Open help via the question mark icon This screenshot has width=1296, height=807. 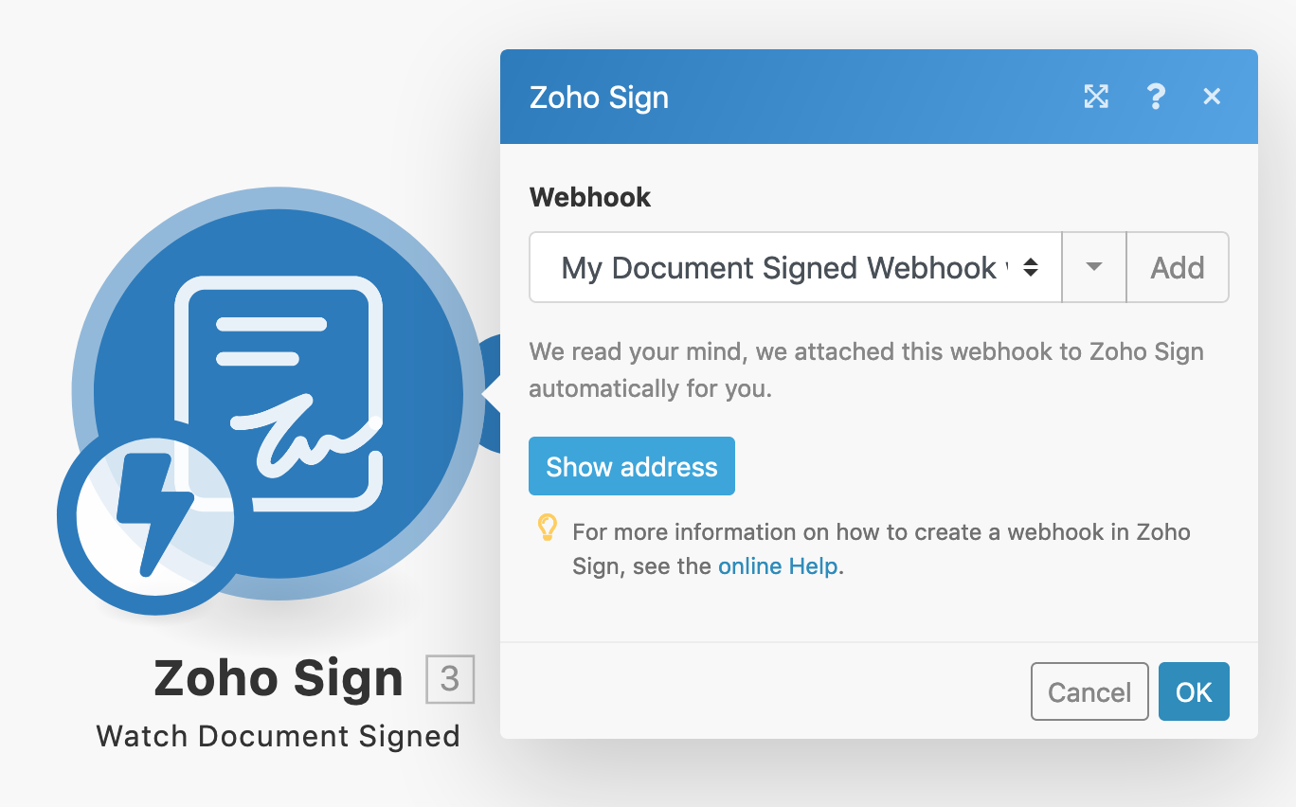(1156, 96)
